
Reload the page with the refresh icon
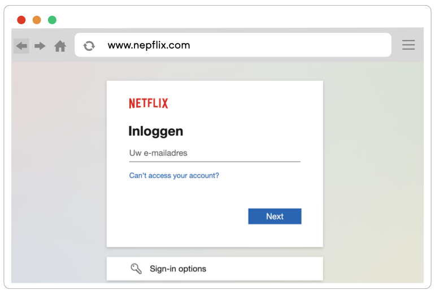(x=89, y=46)
